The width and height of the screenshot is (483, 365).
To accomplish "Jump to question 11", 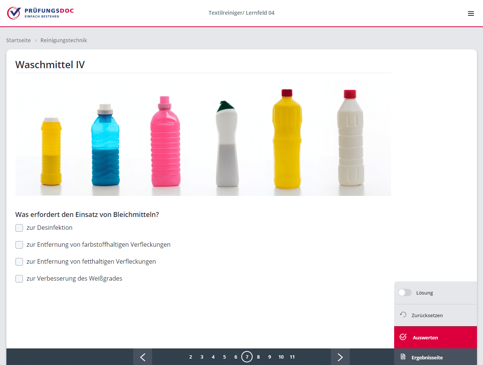I will point(292,357).
